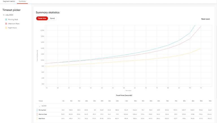
Task: Toggle the Night Hours checkbox
Action: [x=6, y=28]
